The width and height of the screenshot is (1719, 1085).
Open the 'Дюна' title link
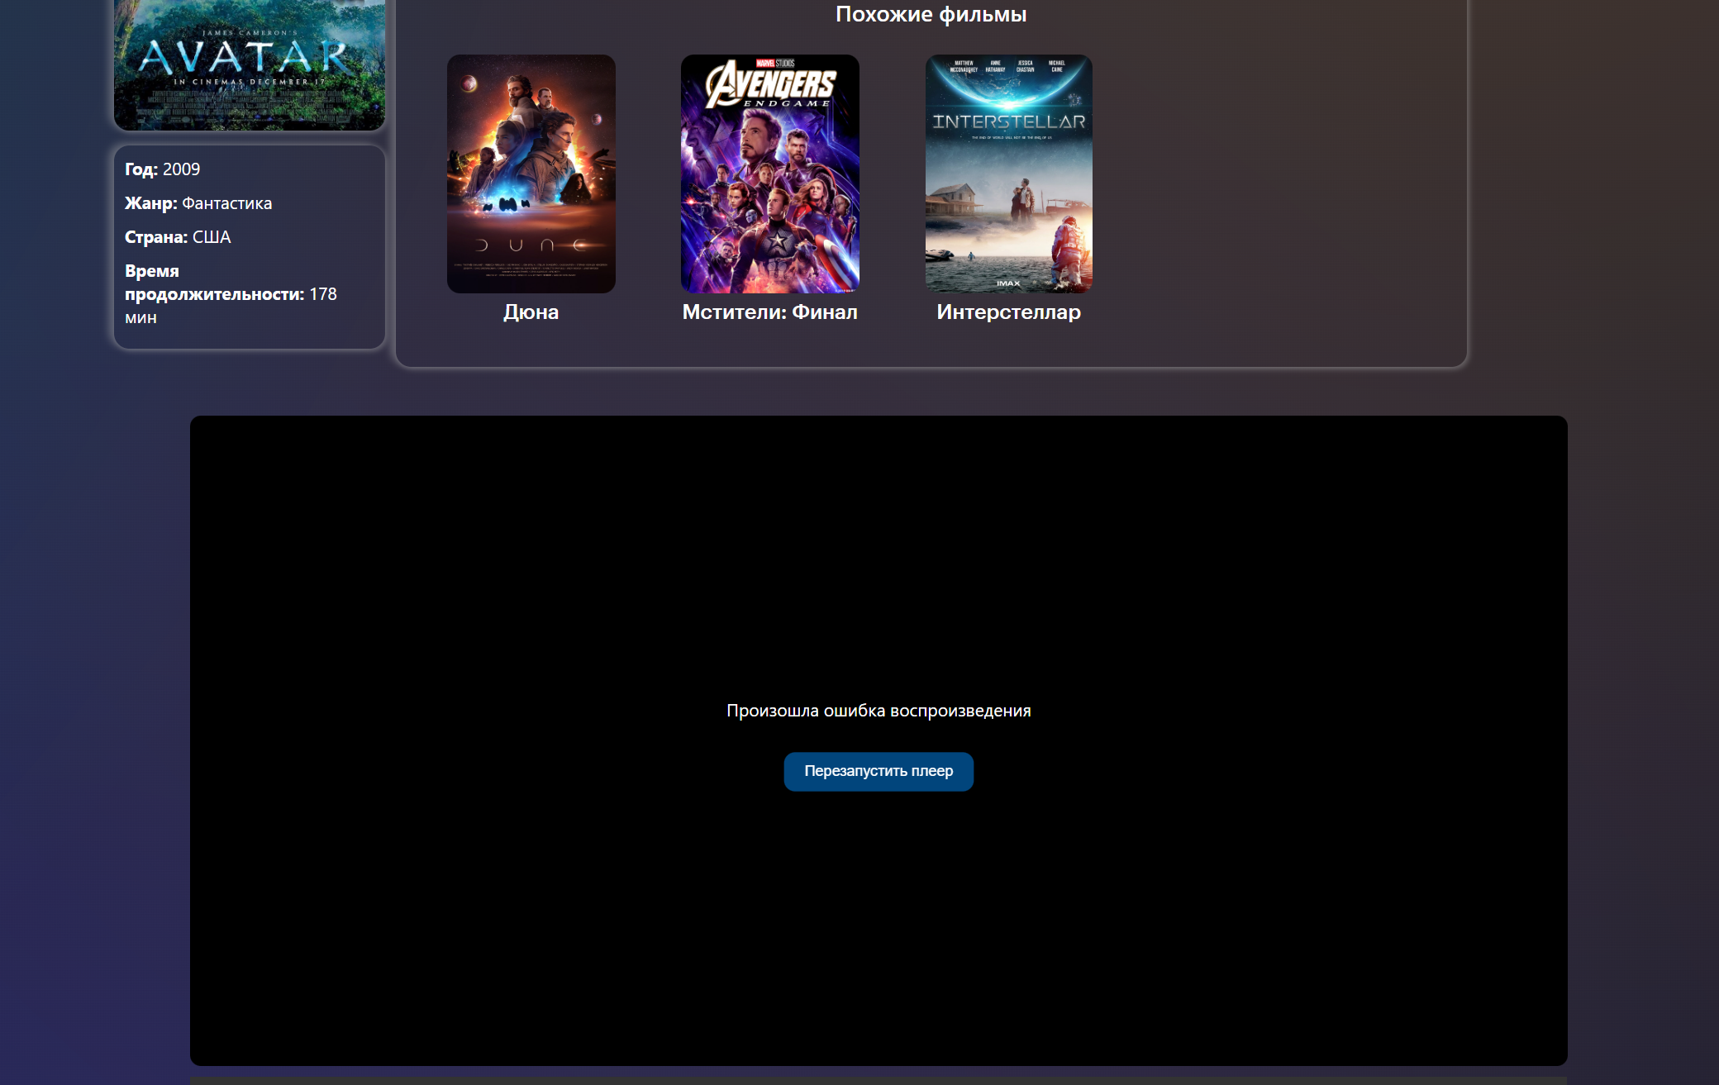coord(531,312)
